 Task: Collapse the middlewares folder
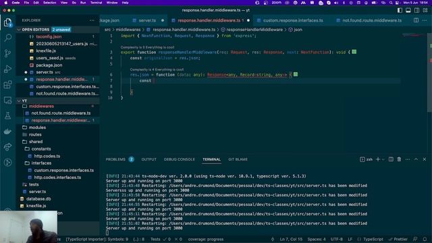(41, 106)
